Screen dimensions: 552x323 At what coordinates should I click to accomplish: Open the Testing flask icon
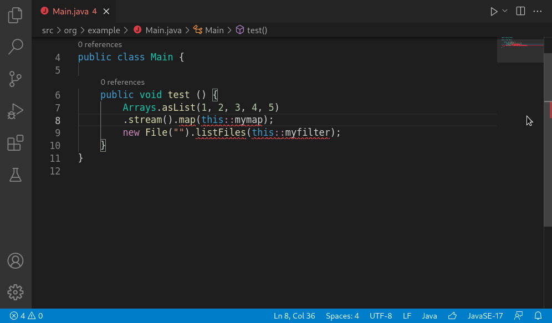(x=16, y=175)
